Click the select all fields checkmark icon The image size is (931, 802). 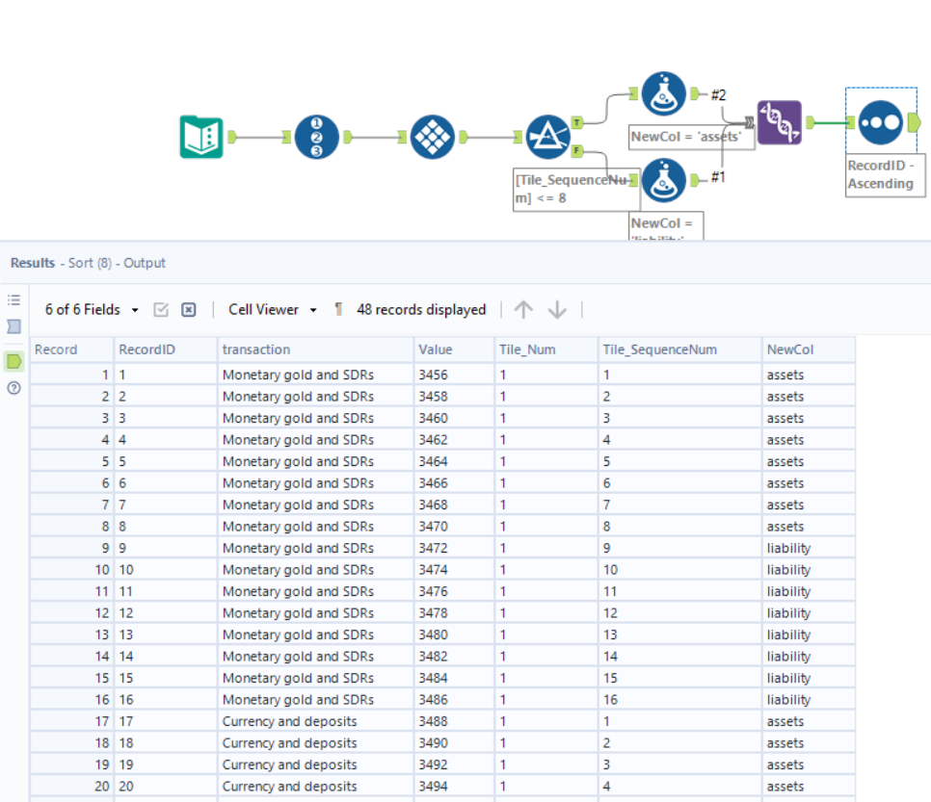(161, 310)
